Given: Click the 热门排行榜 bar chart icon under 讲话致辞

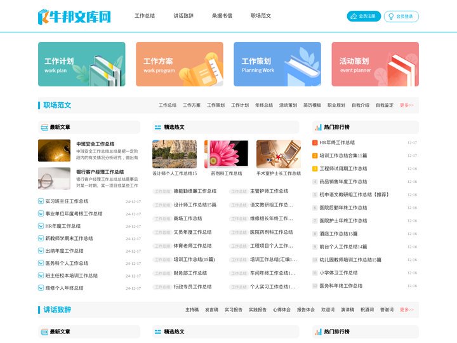Looking at the screenshot, I should pos(318,332).
